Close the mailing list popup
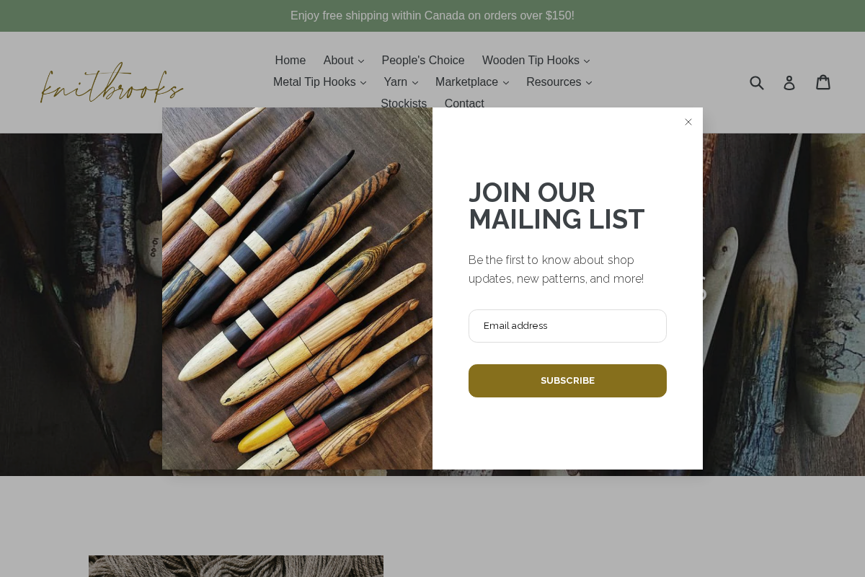This screenshot has height=577, width=865. click(688, 122)
